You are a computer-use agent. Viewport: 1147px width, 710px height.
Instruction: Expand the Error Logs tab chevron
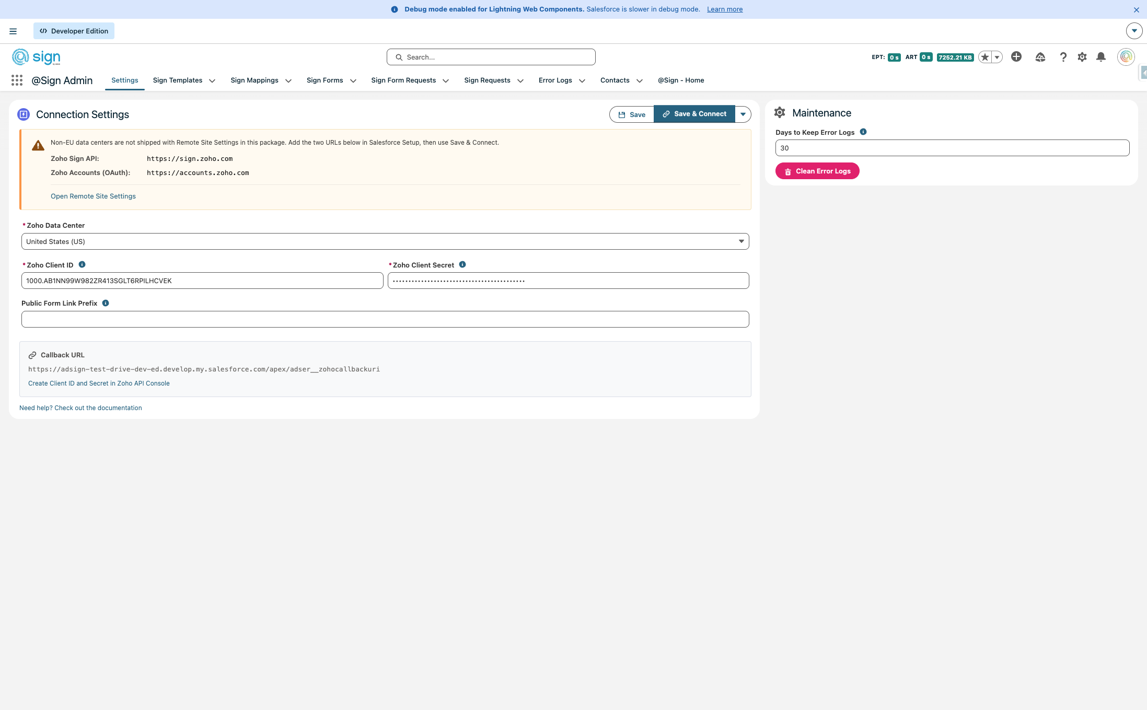pyautogui.click(x=582, y=80)
